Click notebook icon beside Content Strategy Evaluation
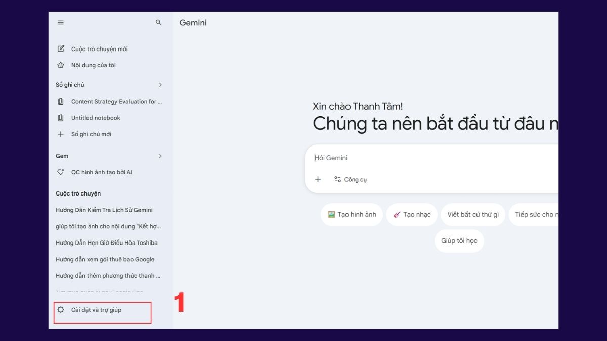 [x=61, y=102]
